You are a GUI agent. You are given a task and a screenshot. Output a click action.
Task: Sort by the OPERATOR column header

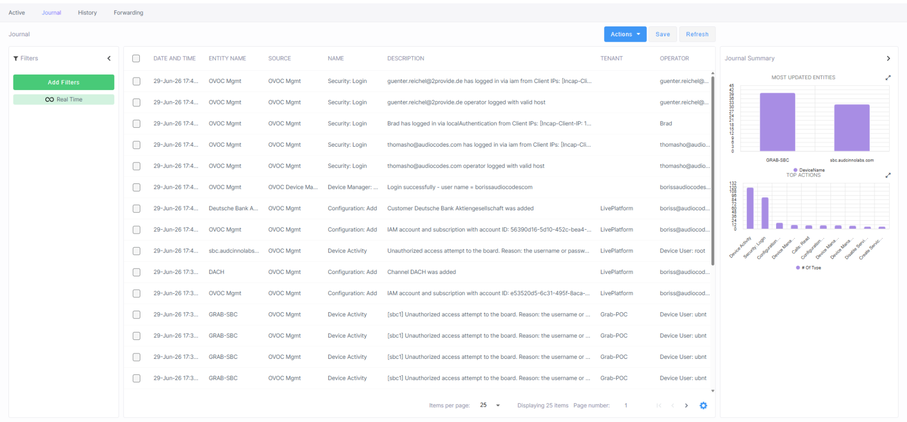point(674,59)
